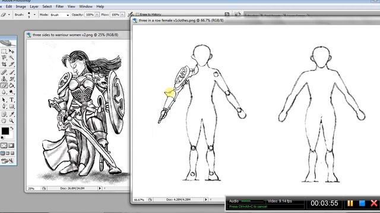Switch to Quick Mask mode
Viewport: 380px width, 213px height.
click(11, 146)
